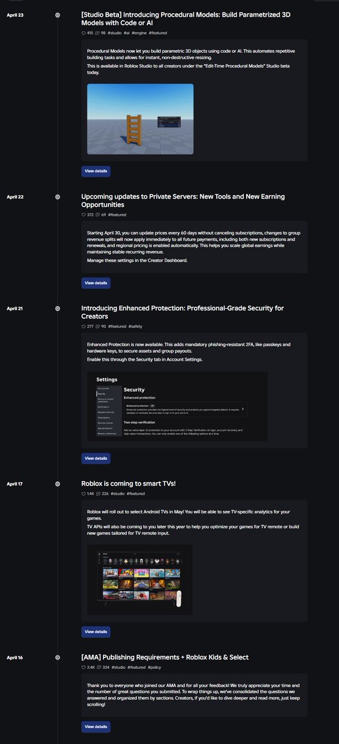The height and width of the screenshot is (744, 339).
Task: Click the April 21 date label
Action: pyautogui.click(x=15, y=308)
